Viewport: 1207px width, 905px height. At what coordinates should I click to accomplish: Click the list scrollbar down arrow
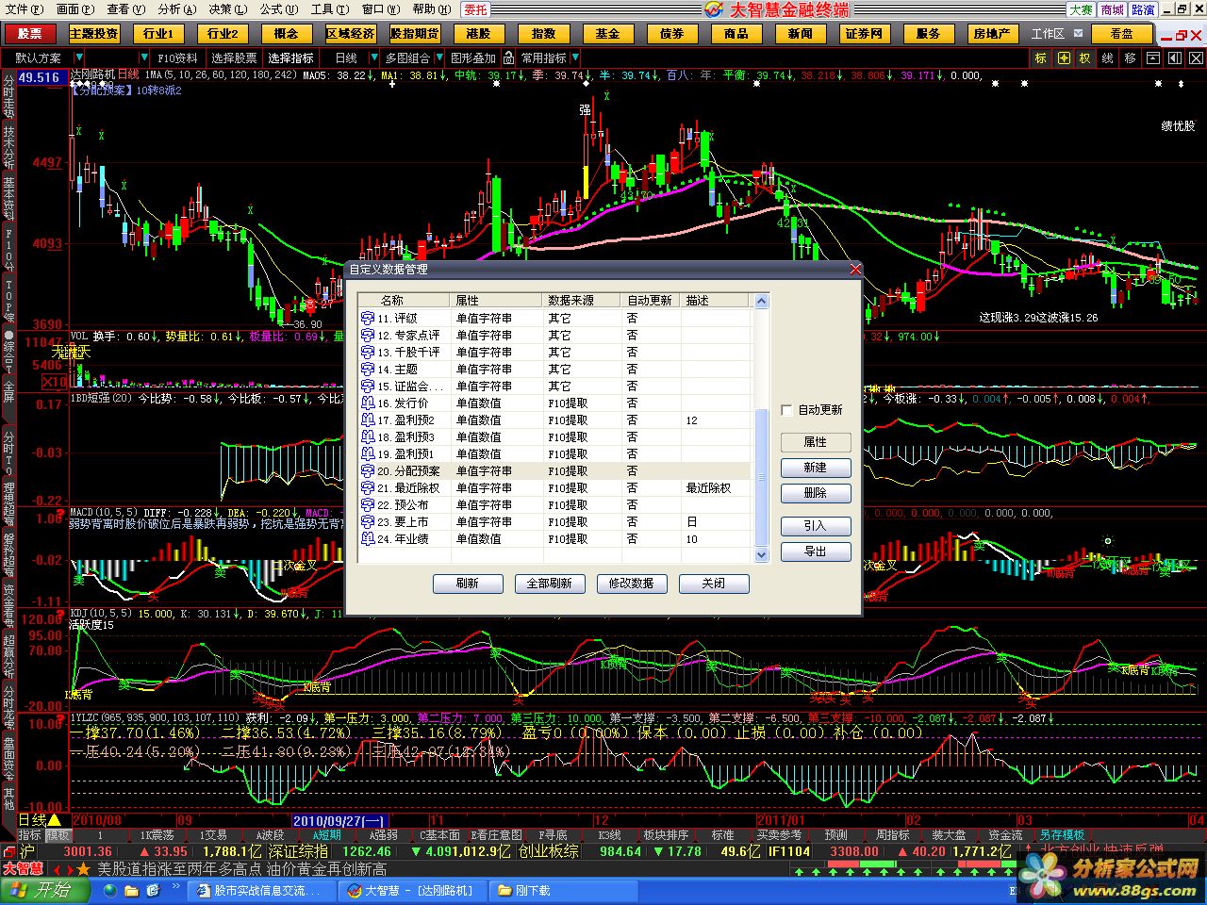(762, 555)
